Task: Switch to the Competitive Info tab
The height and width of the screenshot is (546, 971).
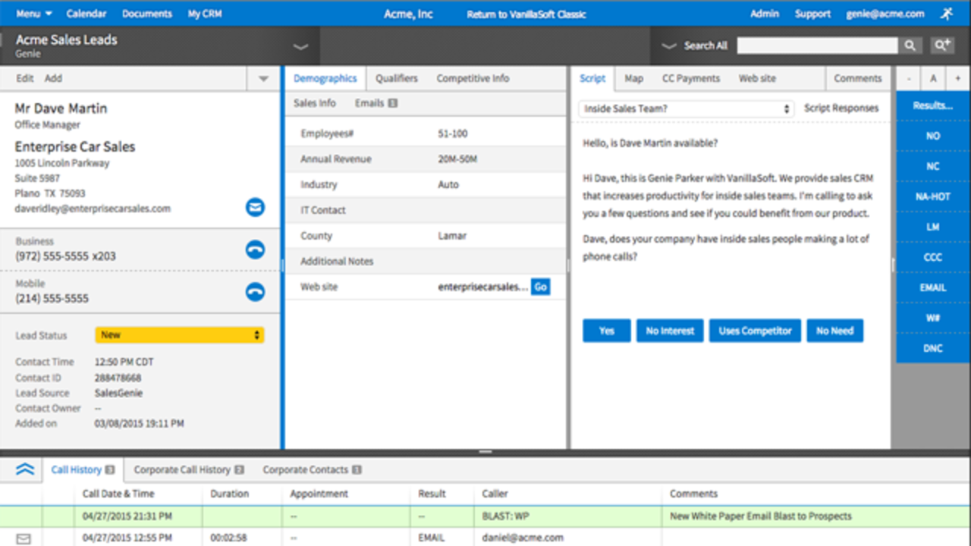Action: tap(473, 79)
